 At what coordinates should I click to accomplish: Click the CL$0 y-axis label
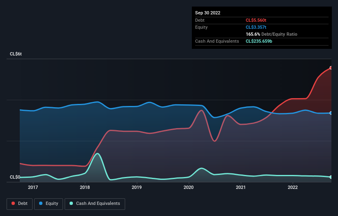pos(15,177)
